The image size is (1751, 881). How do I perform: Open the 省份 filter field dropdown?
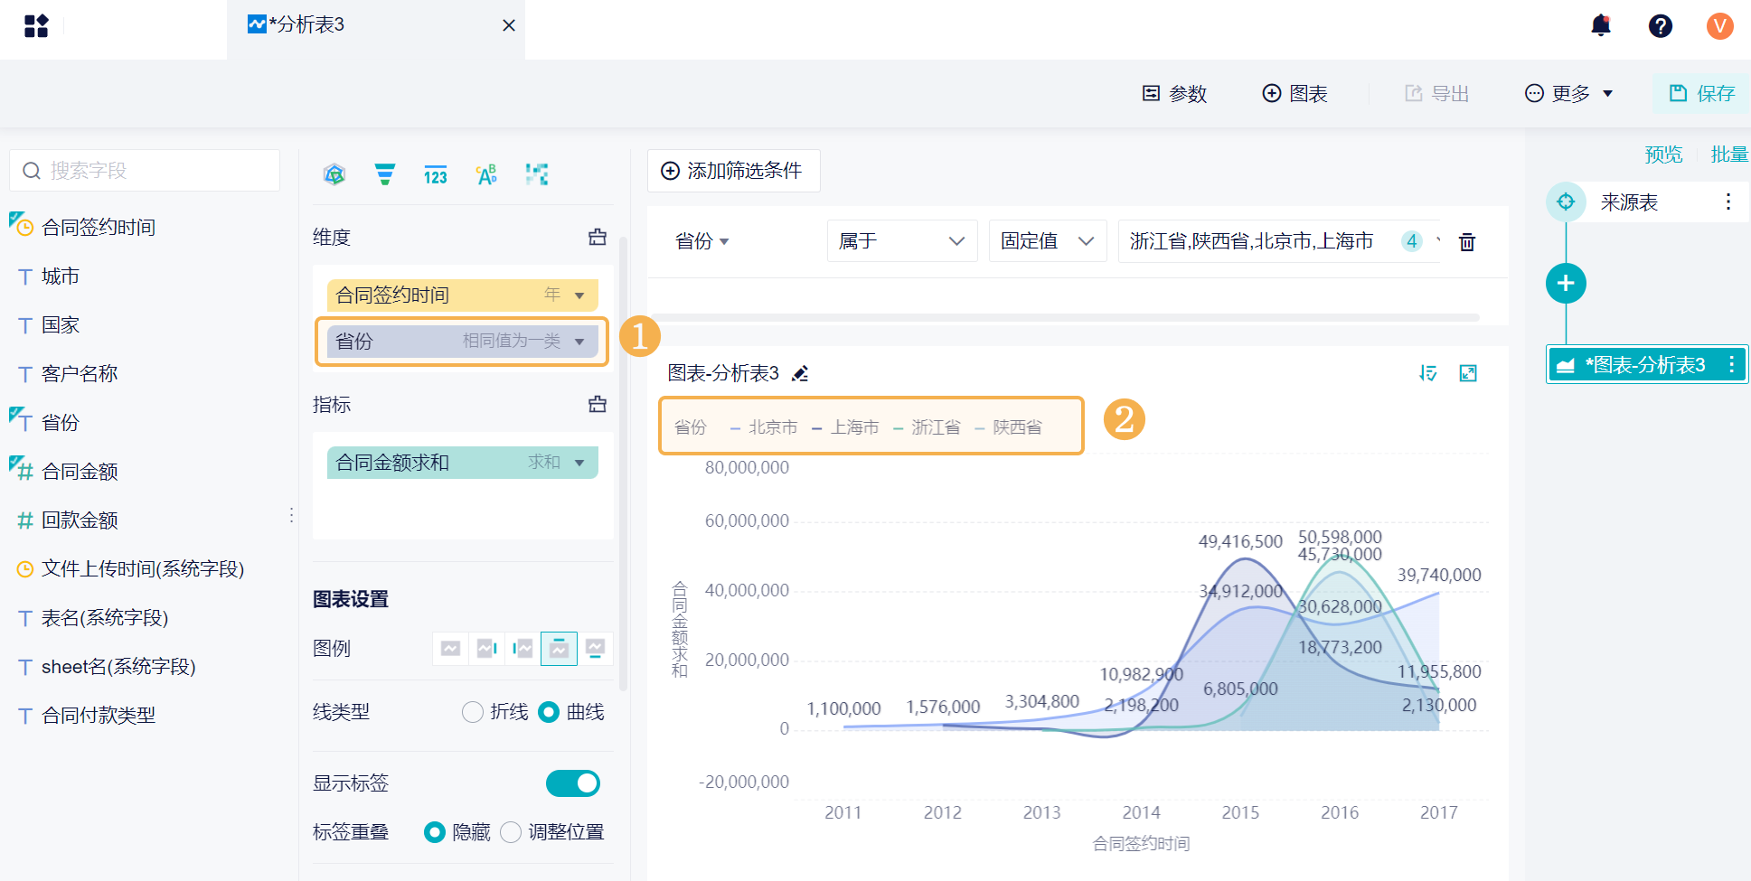701,241
